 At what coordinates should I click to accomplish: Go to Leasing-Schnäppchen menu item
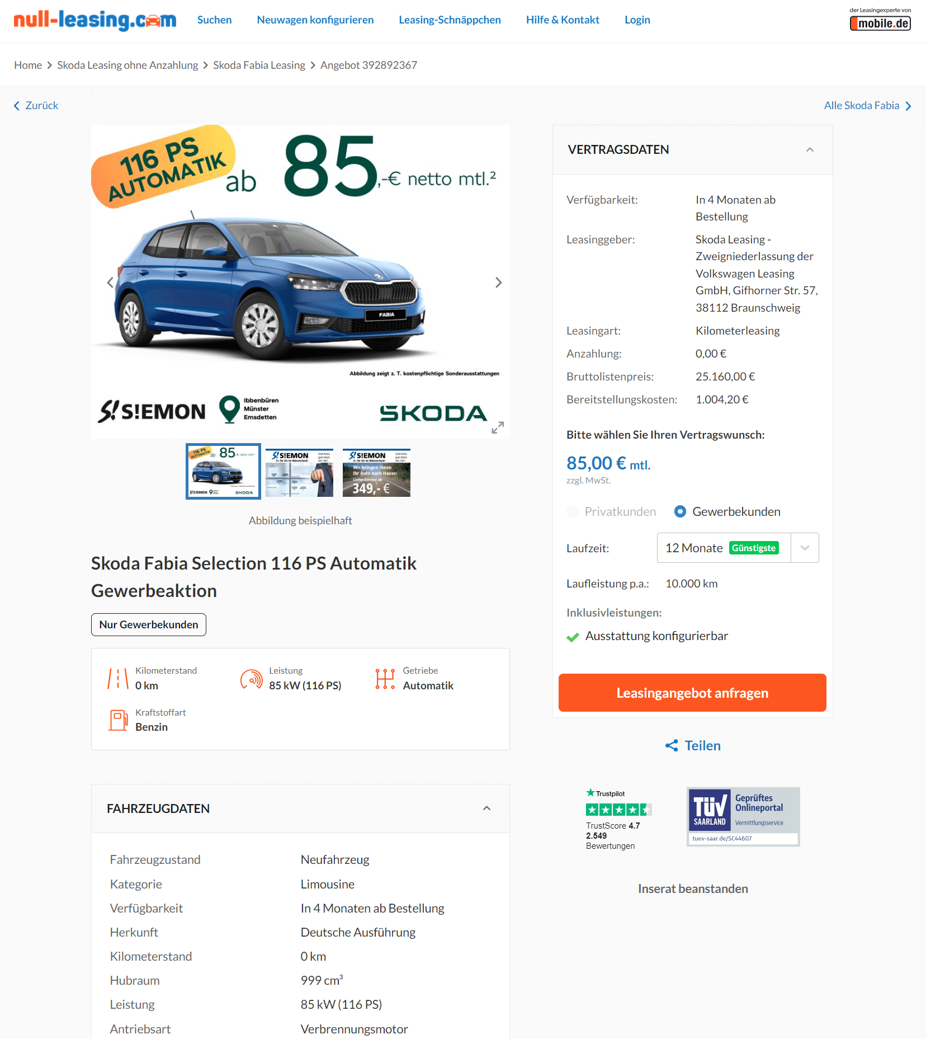[x=450, y=20]
